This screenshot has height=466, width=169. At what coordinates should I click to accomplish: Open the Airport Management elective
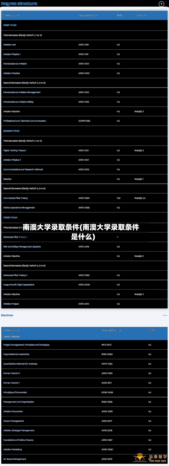[x=14, y=421]
